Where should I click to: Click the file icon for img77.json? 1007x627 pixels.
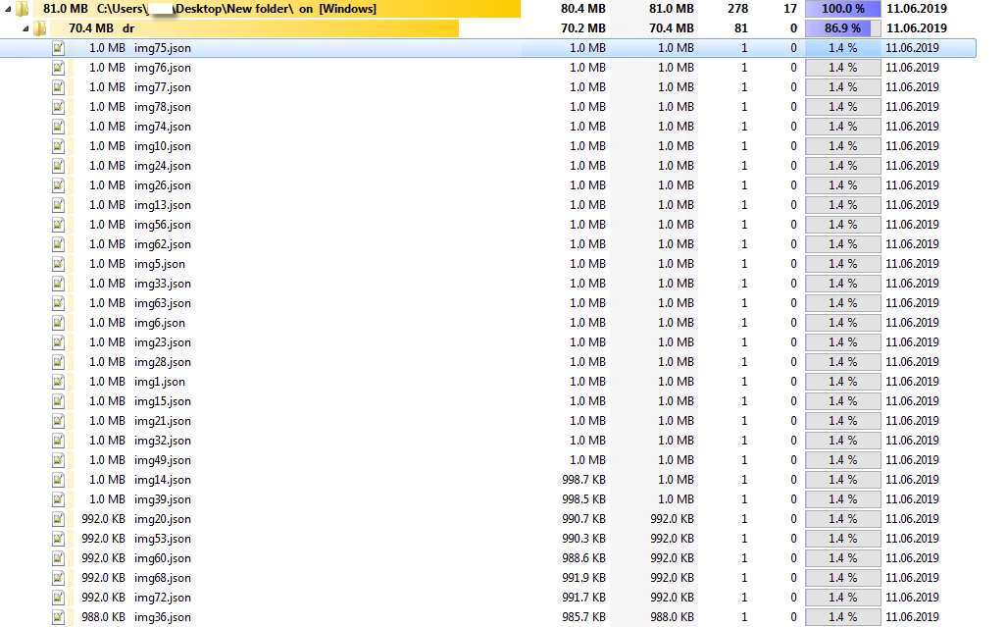coord(59,87)
